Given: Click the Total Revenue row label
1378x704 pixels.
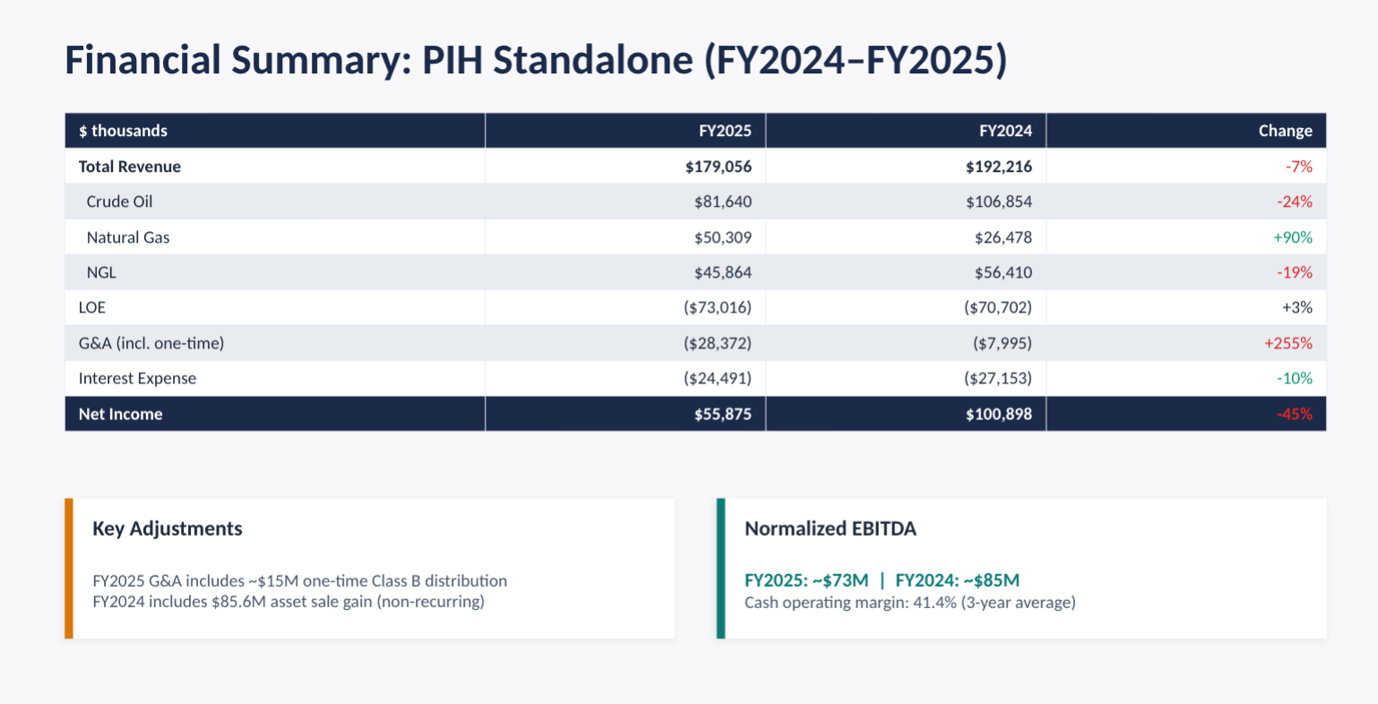Looking at the screenshot, I should point(130,167).
